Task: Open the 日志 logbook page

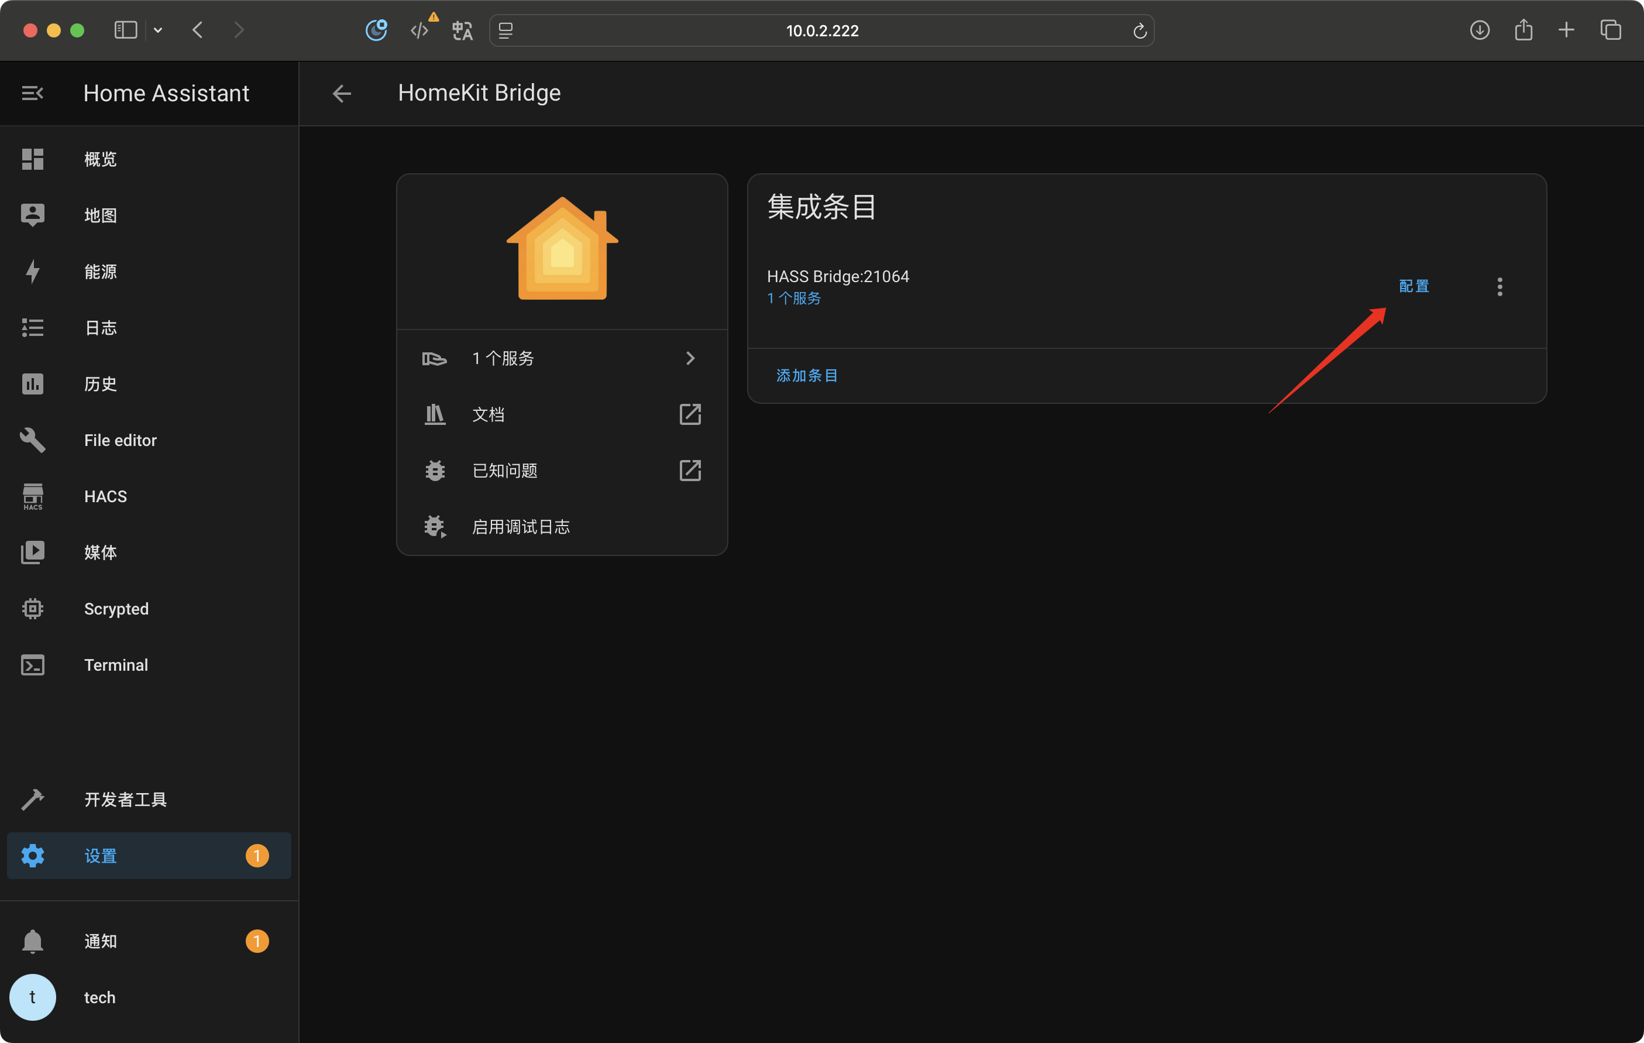Action: point(149,328)
